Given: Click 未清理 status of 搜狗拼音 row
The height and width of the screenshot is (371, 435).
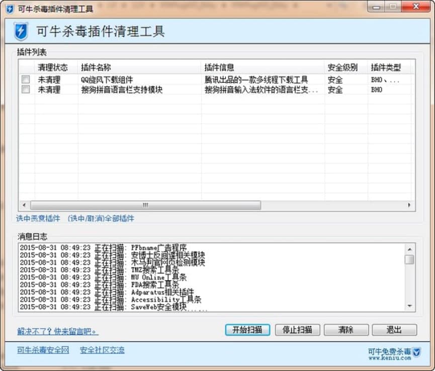Looking at the screenshot, I should (49, 89).
